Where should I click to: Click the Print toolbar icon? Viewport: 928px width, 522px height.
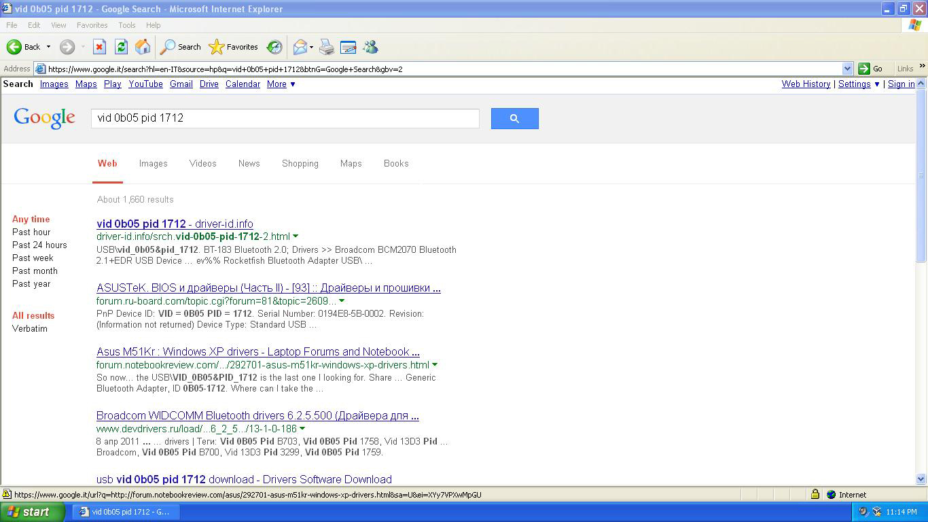coord(327,47)
